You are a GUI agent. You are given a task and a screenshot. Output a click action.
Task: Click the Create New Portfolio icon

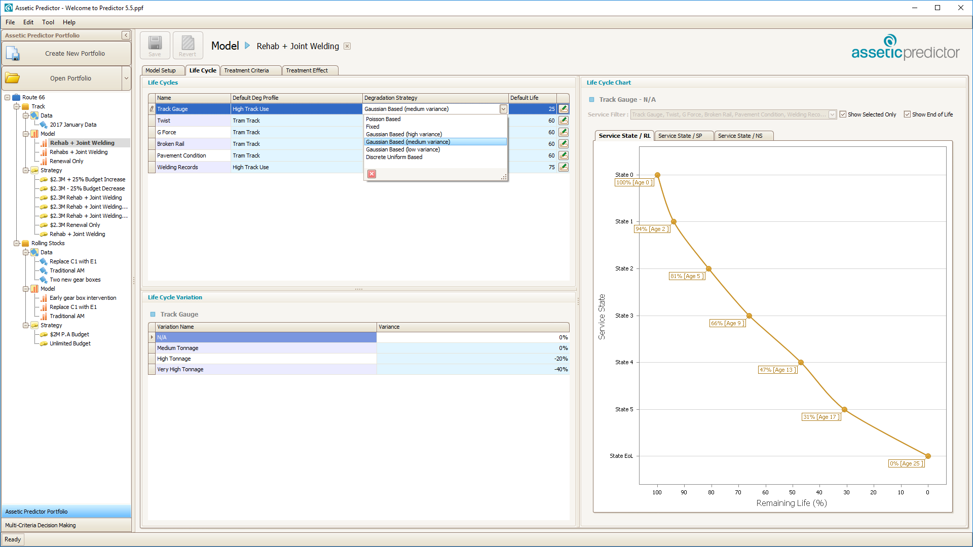point(13,54)
